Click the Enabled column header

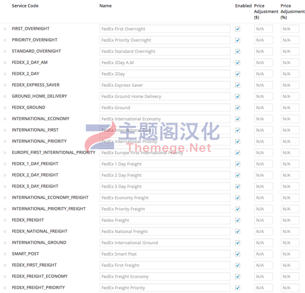click(x=244, y=6)
